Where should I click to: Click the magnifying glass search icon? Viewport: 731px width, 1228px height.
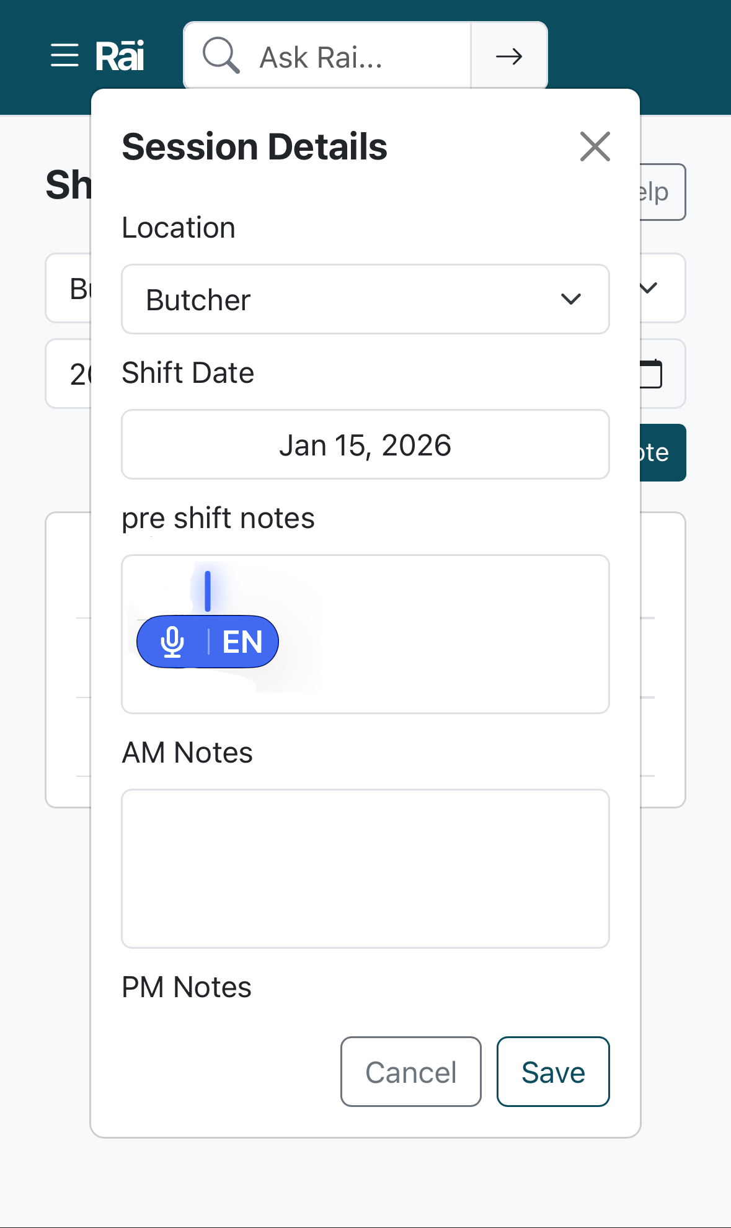click(223, 56)
